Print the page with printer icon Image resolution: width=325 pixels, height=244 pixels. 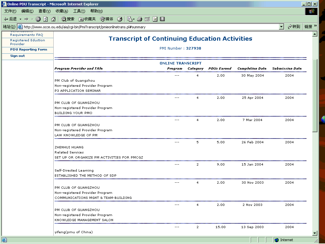click(140, 19)
